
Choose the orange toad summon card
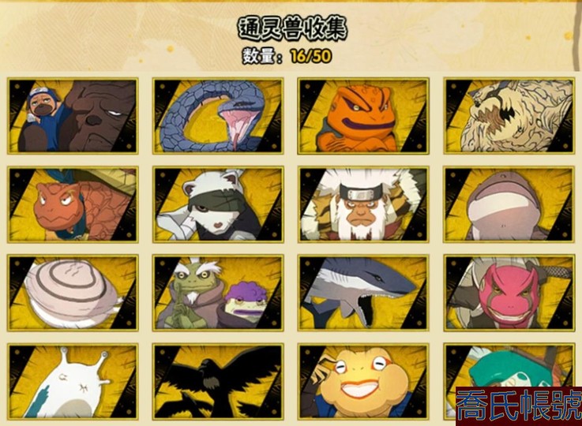363,116
